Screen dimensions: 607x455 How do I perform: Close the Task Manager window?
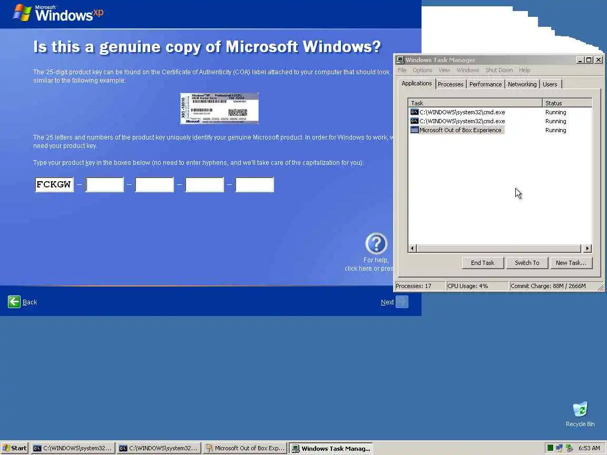pos(599,60)
